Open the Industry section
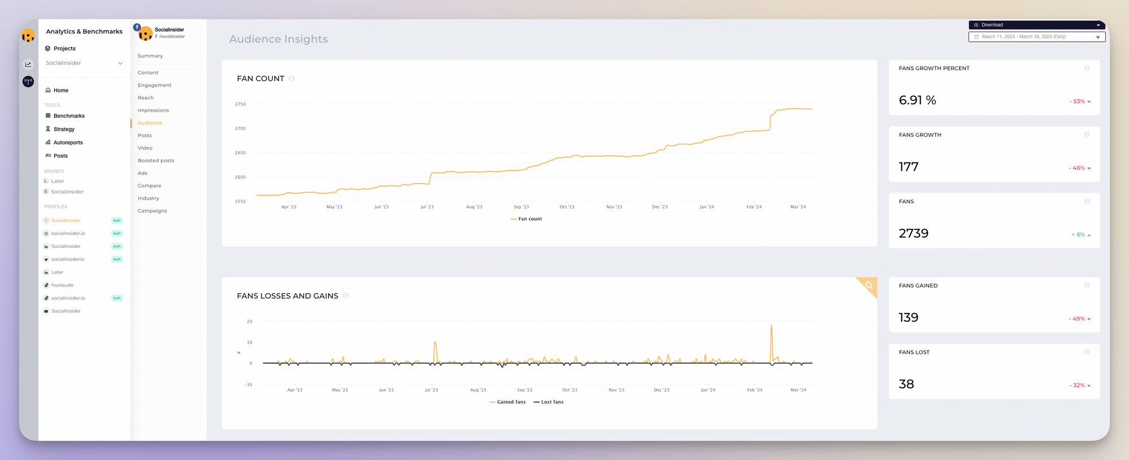 (148, 198)
